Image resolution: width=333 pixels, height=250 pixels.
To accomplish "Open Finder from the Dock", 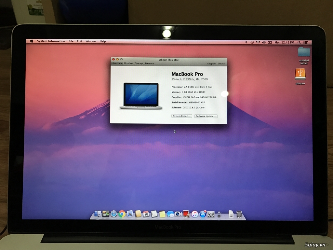I will (x=98, y=214).
